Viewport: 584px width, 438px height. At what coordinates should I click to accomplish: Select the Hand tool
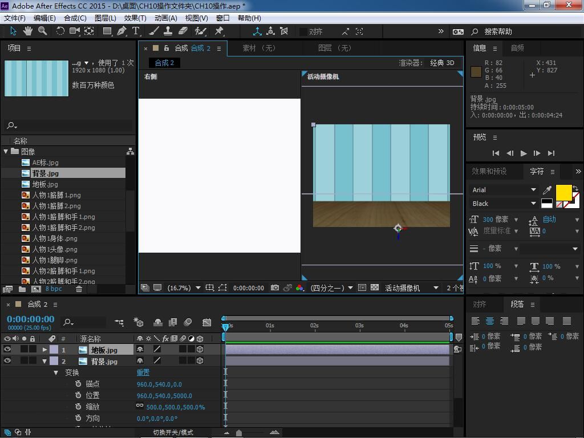point(29,31)
